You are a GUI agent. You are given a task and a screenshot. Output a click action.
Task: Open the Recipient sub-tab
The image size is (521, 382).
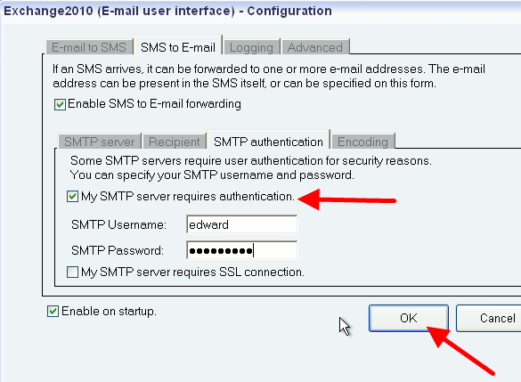click(x=174, y=142)
